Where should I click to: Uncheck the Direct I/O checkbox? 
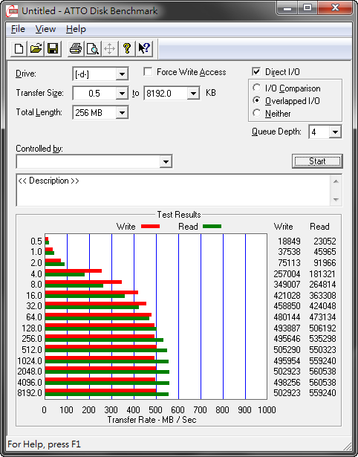pyautogui.click(x=256, y=71)
